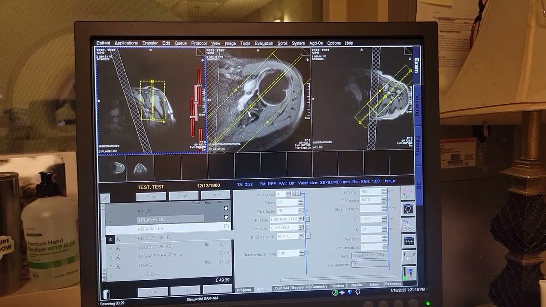Image resolution: width=546 pixels, height=307 pixels.
Task: Click first small button beside Slice group dropdown
Action: click(x=294, y=194)
